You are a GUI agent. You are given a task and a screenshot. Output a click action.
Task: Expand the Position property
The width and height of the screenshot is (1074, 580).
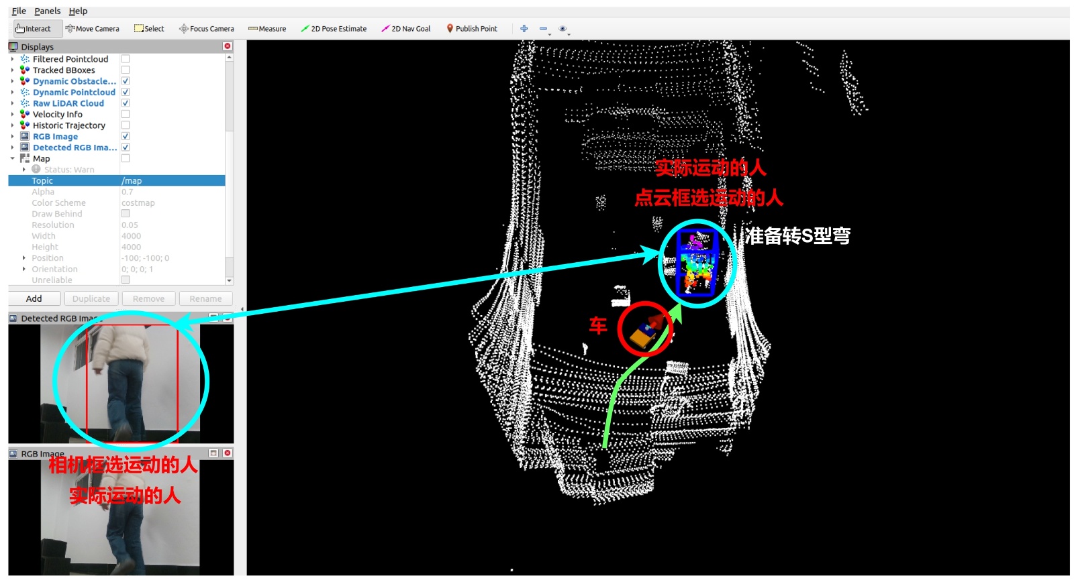(x=24, y=258)
